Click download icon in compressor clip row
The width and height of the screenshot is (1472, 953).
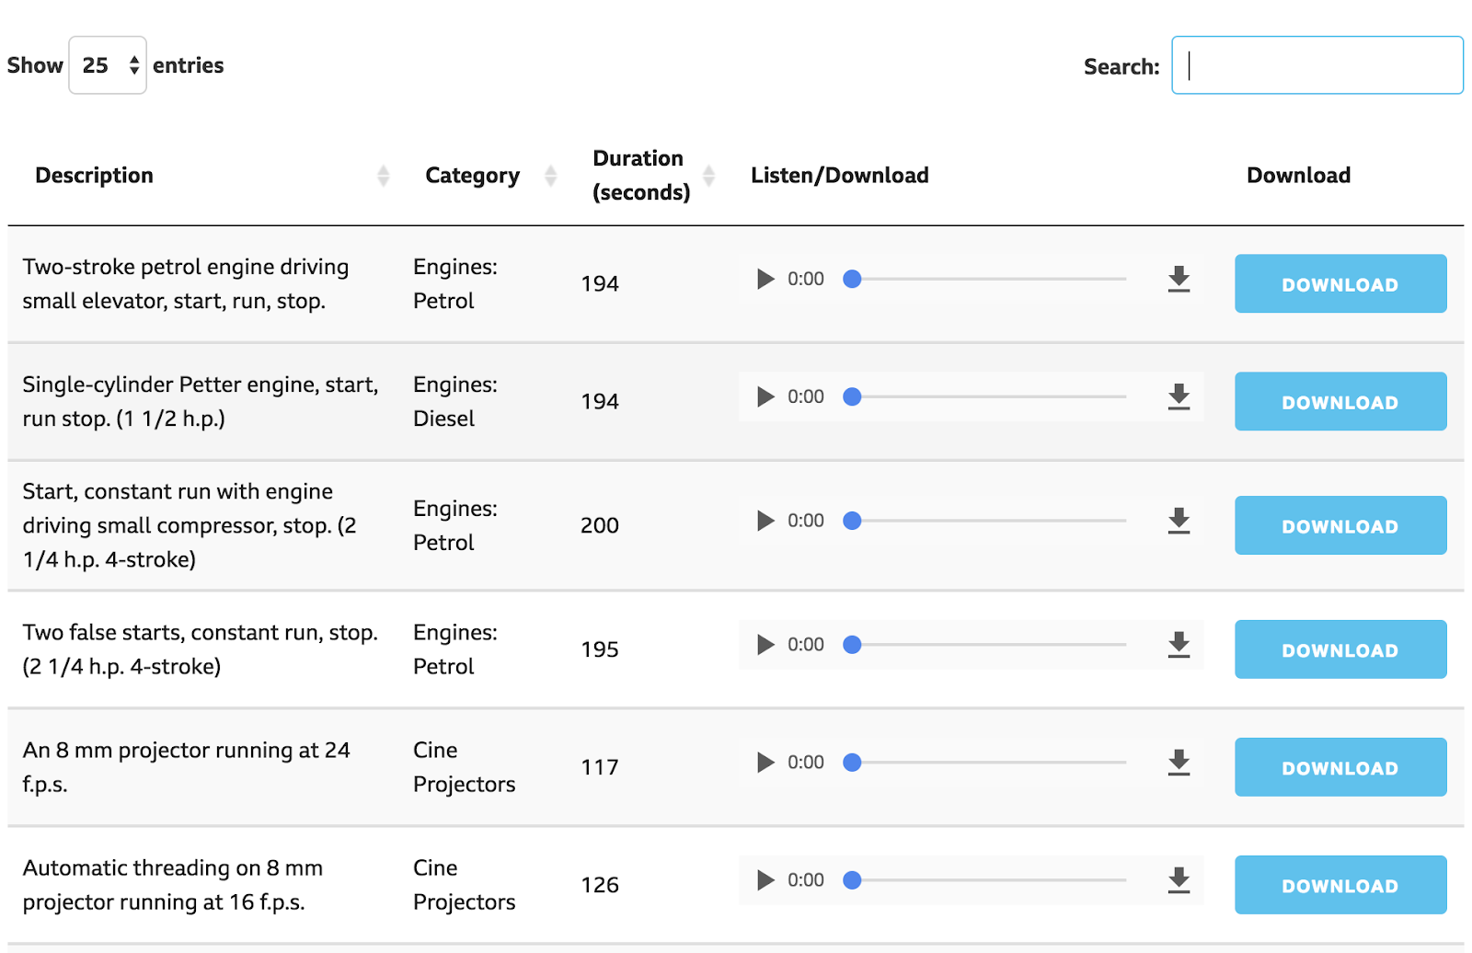point(1179,521)
